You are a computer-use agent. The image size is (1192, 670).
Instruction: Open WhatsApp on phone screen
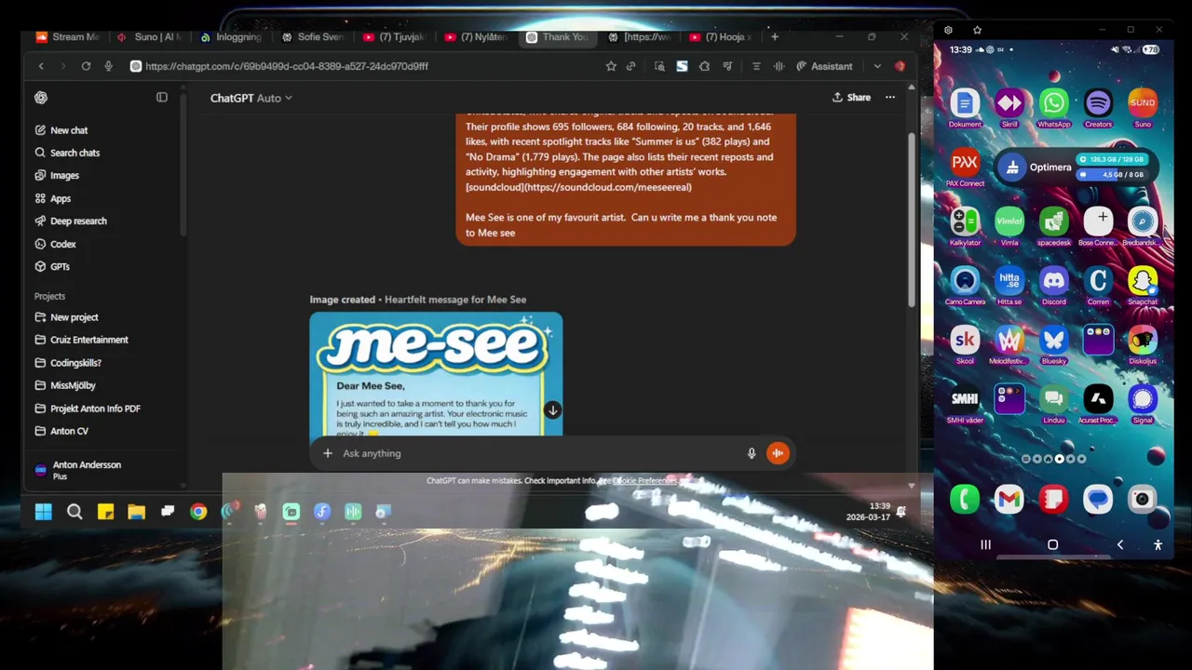tap(1054, 108)
